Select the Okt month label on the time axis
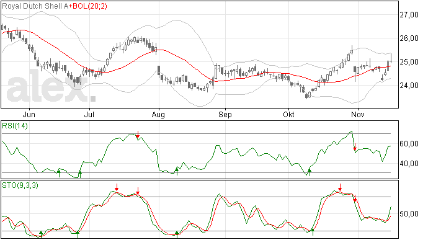The image size is (428, 240). coord(288,114)
